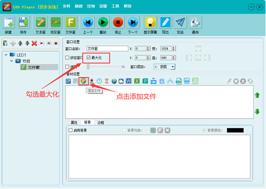Click the 窗口名称 input field
The image size is (266, 189).
pos(108,49)
